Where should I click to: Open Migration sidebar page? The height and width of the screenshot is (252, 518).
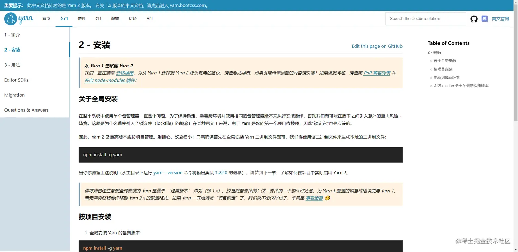tap(35, 95)
